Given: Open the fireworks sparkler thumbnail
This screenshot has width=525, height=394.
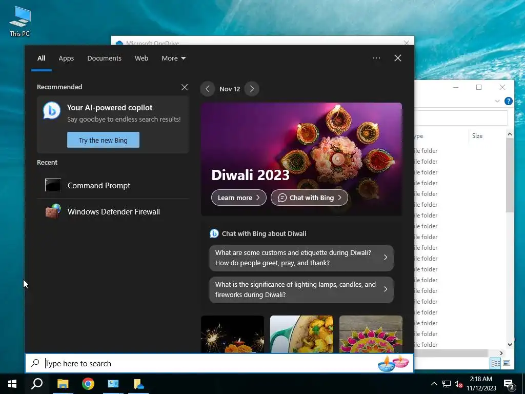Looking at the screenshot, I should coord(232,333).
